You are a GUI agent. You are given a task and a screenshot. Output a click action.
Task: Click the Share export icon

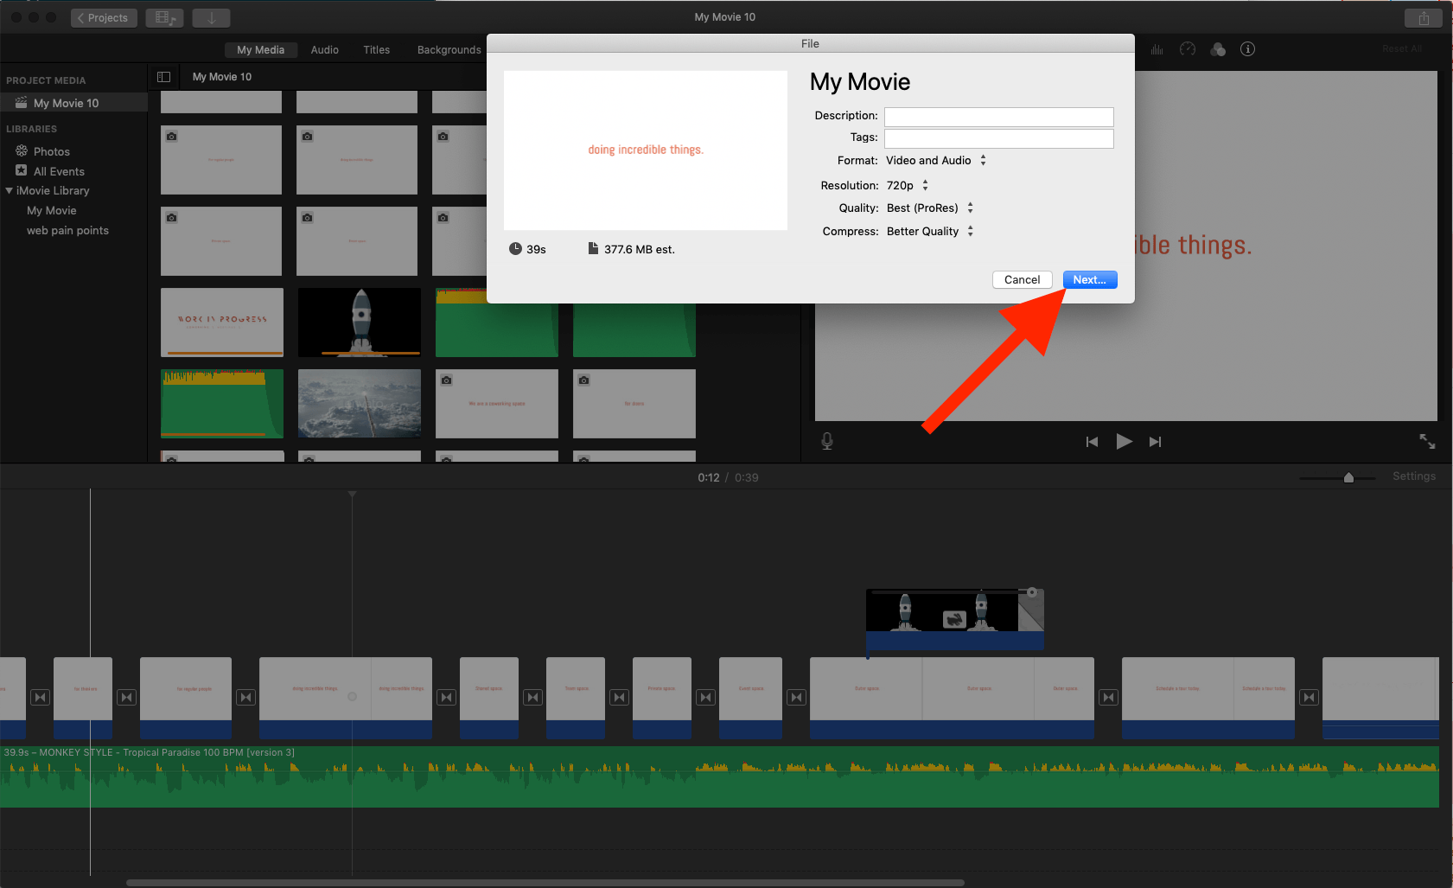click(1423, 18)
